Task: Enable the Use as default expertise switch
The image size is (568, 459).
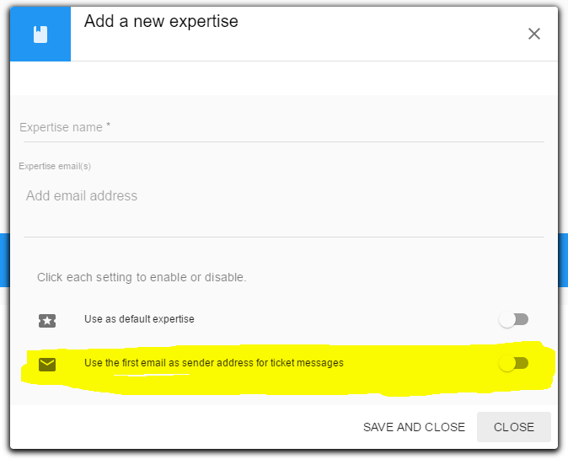Action: click(513, 320)
